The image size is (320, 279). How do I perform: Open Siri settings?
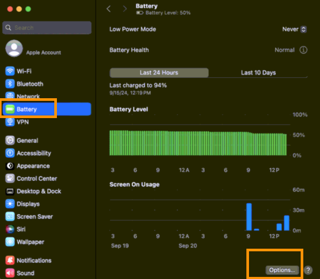click(22, 229)
